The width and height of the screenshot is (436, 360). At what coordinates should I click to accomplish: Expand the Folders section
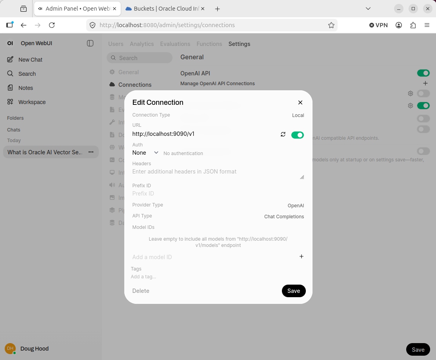(x=15, y=118)
